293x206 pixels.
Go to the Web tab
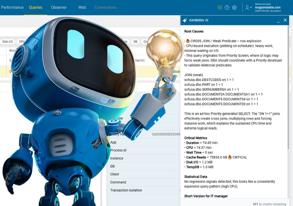82,7
